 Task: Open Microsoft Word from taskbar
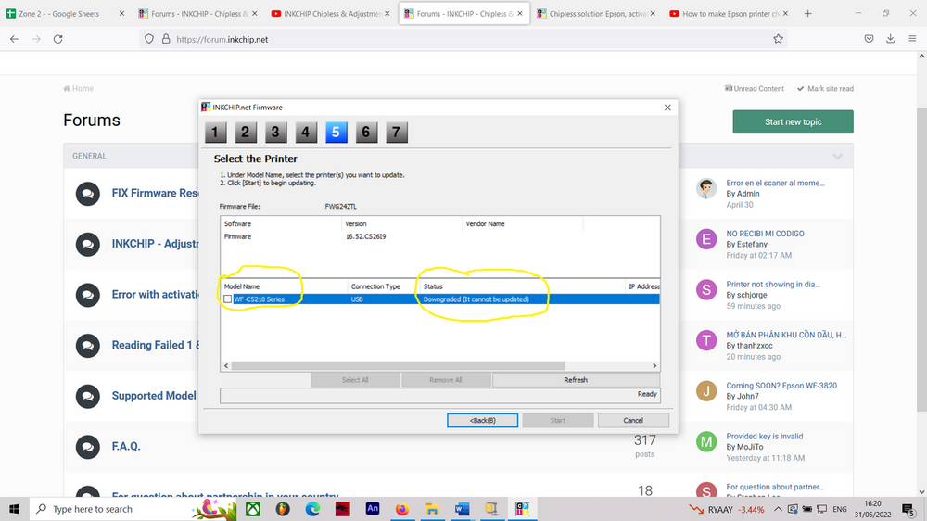coord(463,509)
